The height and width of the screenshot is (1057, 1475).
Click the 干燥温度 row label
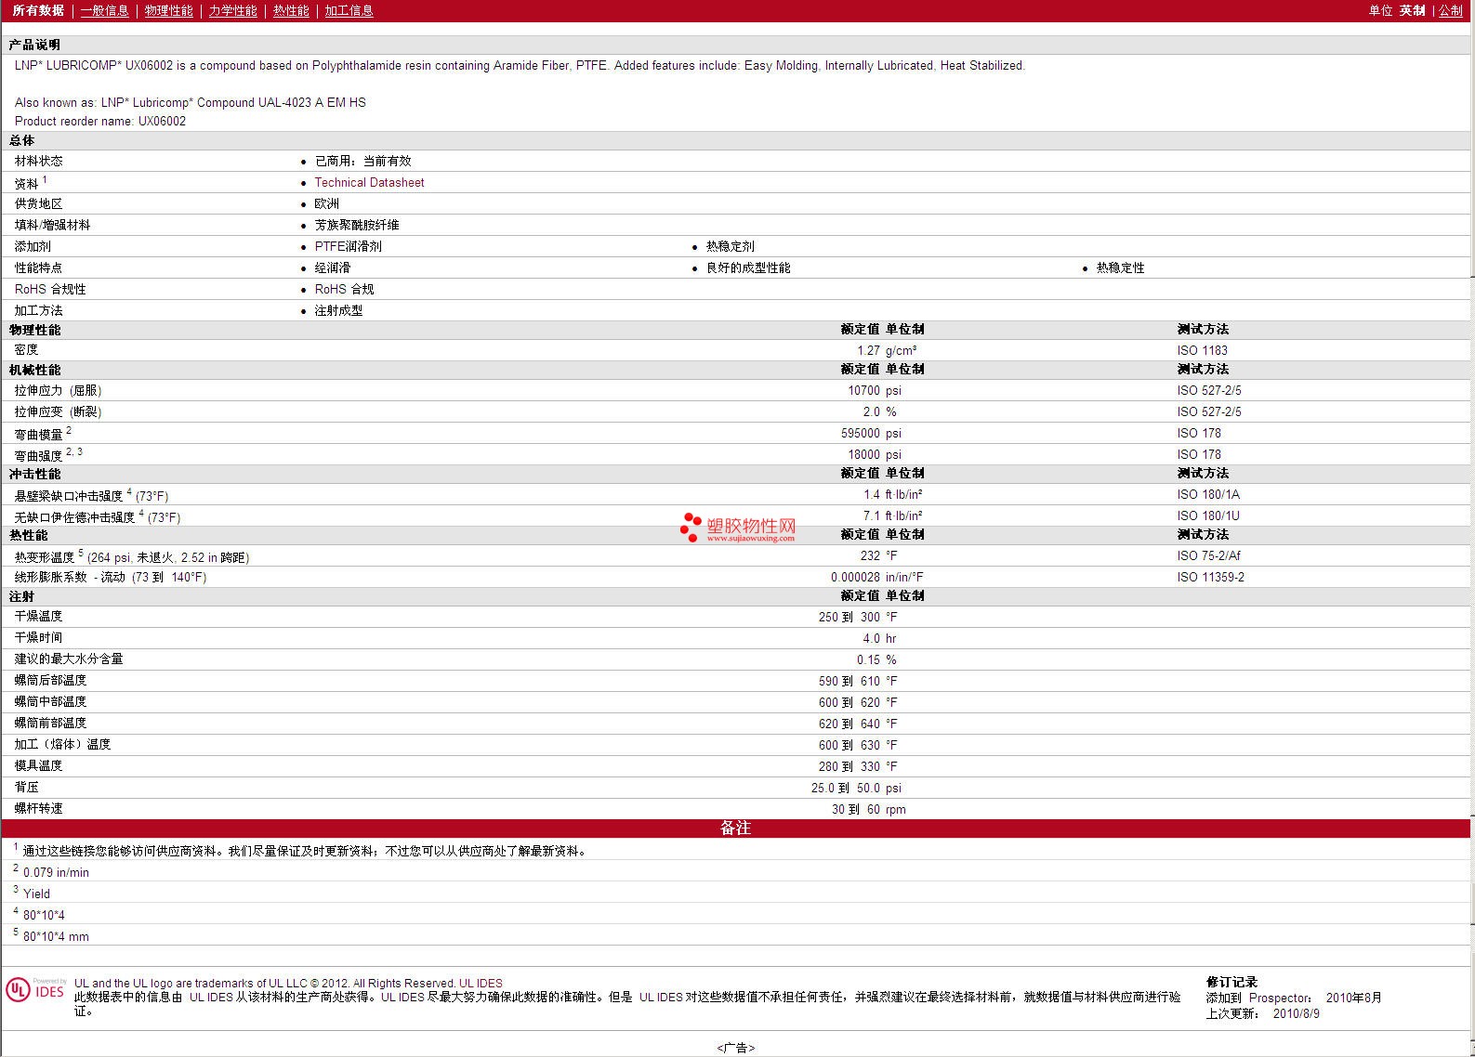point(38,616)
